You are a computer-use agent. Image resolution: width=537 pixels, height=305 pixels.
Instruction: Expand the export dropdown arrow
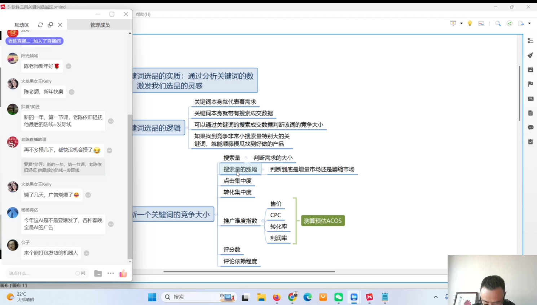[x=529, y=23]
